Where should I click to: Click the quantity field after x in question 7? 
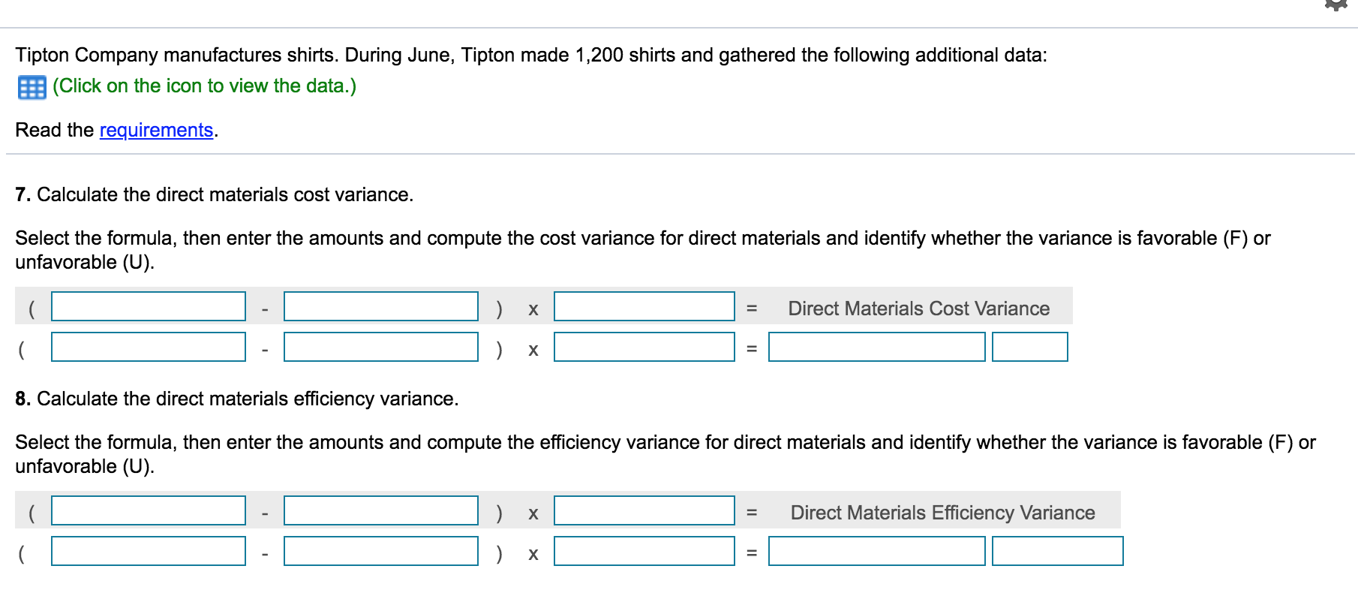[643, 347]
